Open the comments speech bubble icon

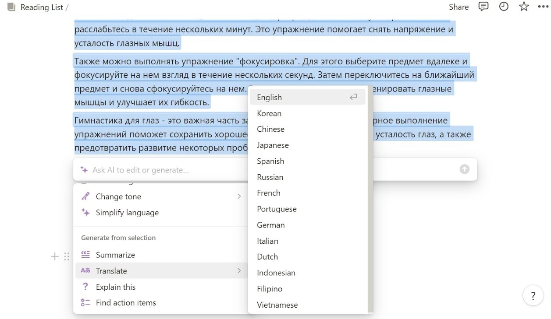point(483,7)
